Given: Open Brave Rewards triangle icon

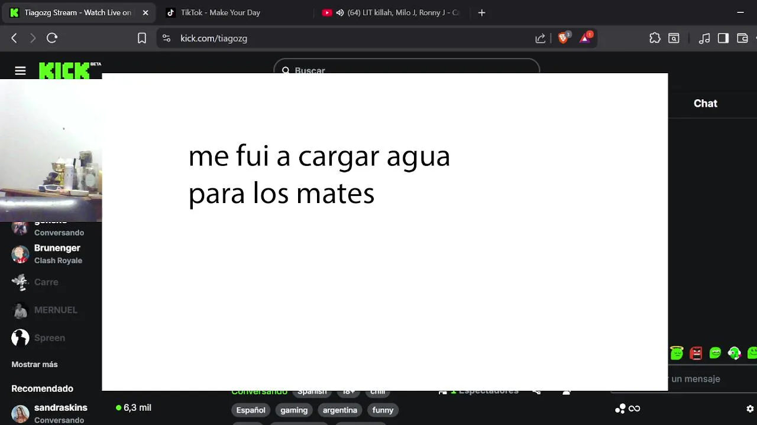Looking at the screenshot, I should point(585,38).
